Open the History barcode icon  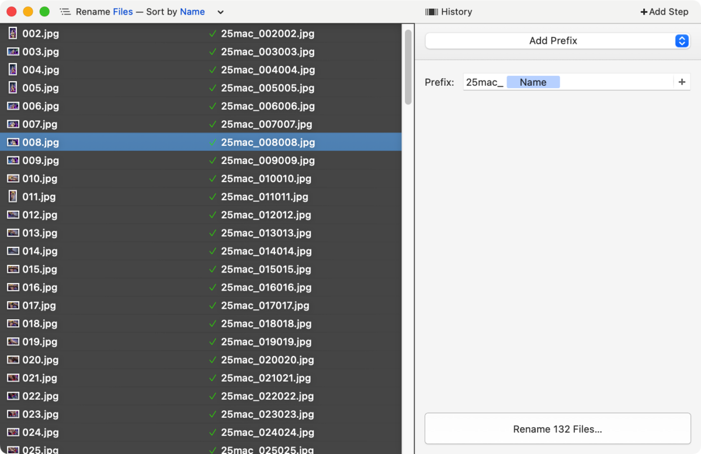pyautogui.click(x=432, y=12)
